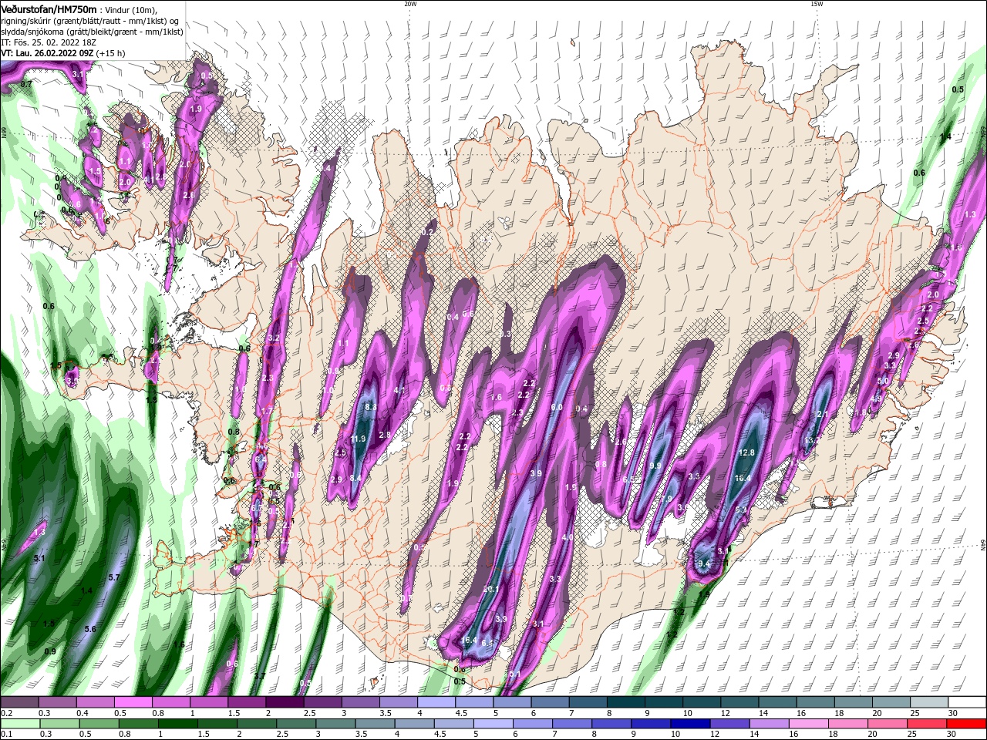Screen dimensions: 987x740
Task: Click the 5.7 rain value over the sea
Action: tap(114, 577)
